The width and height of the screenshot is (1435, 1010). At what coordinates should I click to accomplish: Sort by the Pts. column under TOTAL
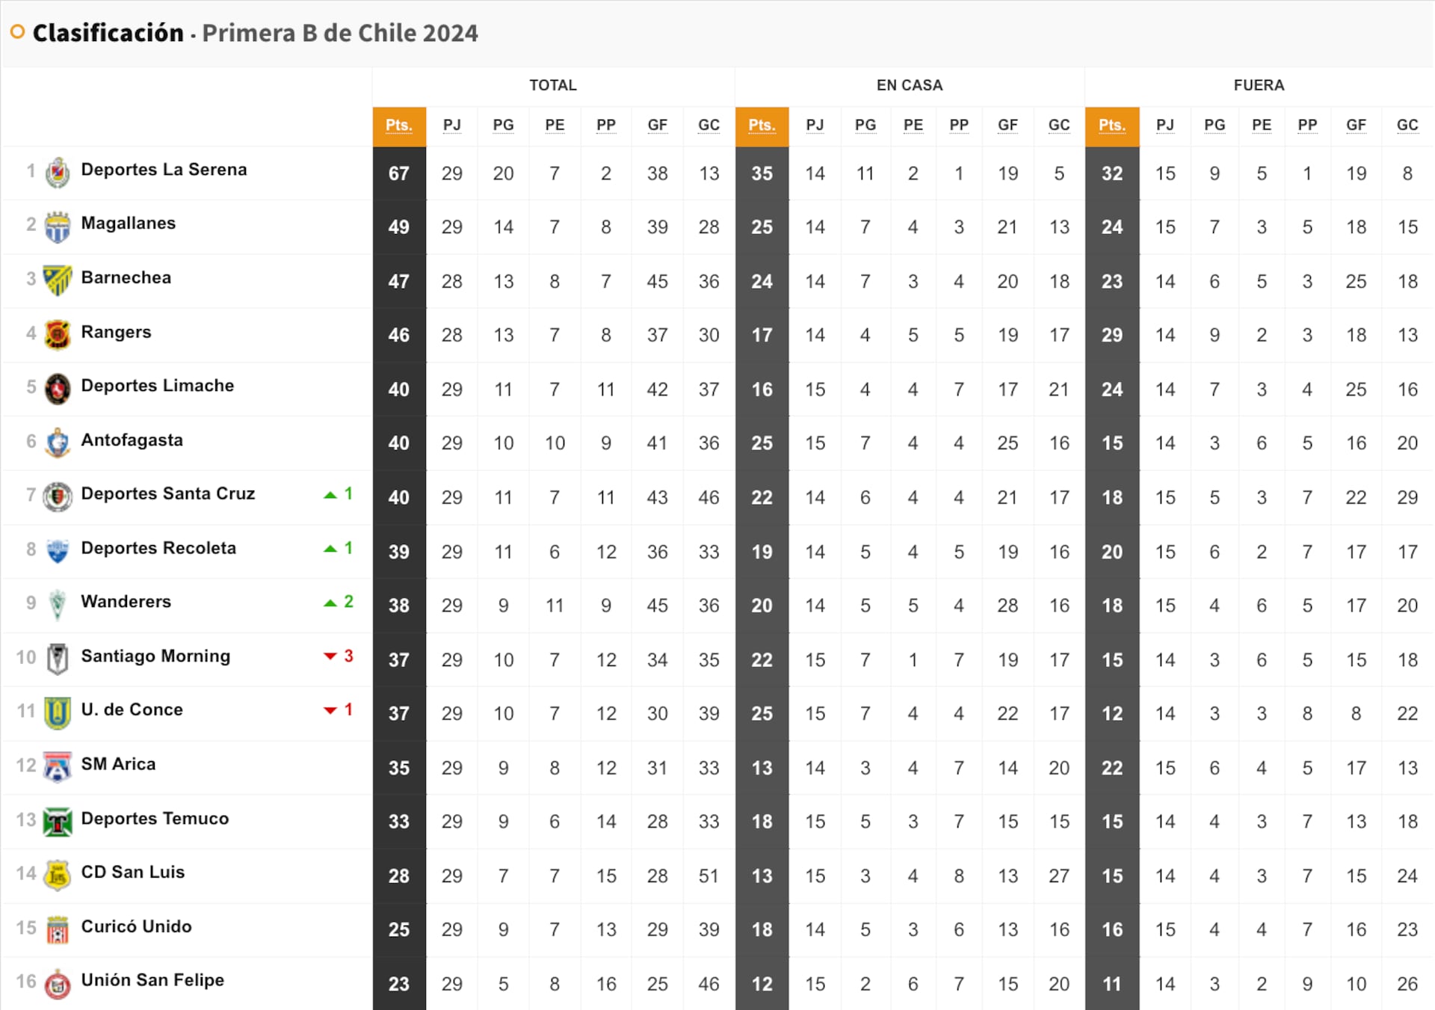coord(398,126)
